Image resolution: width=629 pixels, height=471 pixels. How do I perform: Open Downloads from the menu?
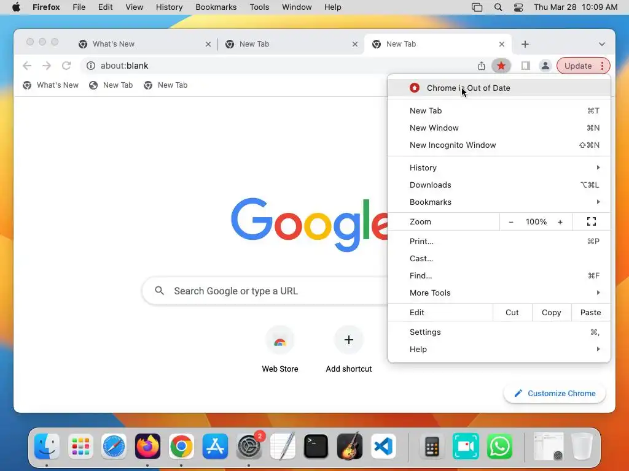coord(499,185)
